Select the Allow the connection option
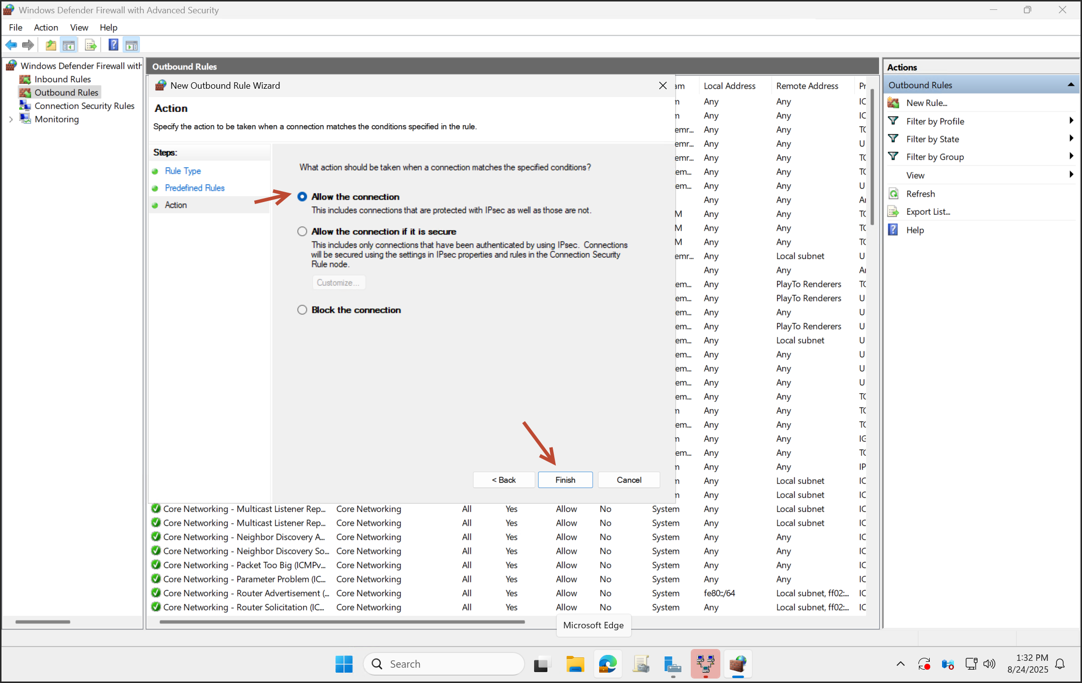 pyautogui.click(x=302, y=197)
